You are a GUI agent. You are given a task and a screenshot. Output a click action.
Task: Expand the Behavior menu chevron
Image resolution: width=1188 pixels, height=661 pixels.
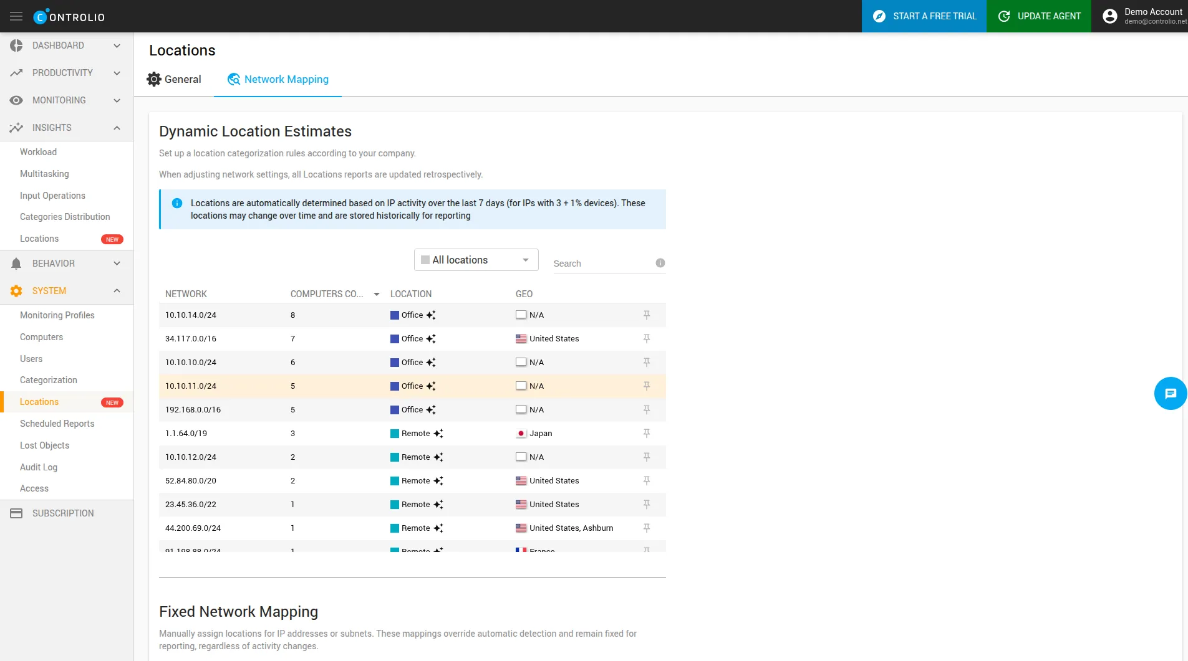[x=117, y=264]
